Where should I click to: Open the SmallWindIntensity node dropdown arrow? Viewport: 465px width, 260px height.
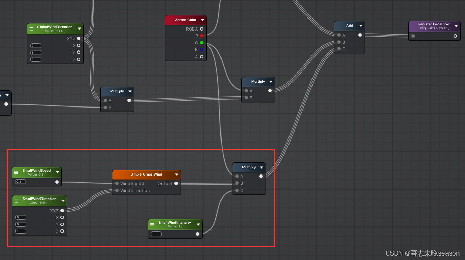coord(198,224)
